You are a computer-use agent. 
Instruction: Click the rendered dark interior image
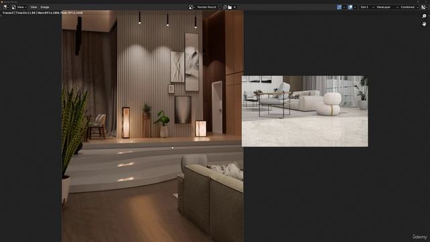153,126
